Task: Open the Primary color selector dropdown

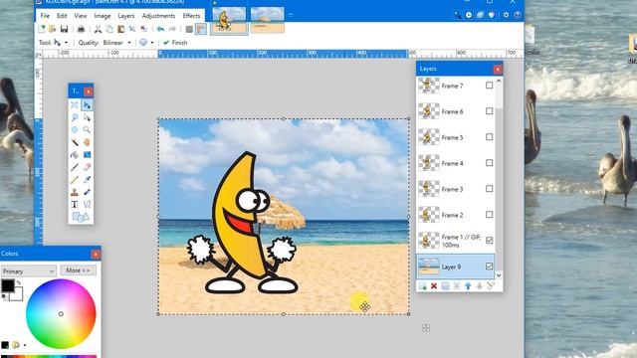Action: 28,271
